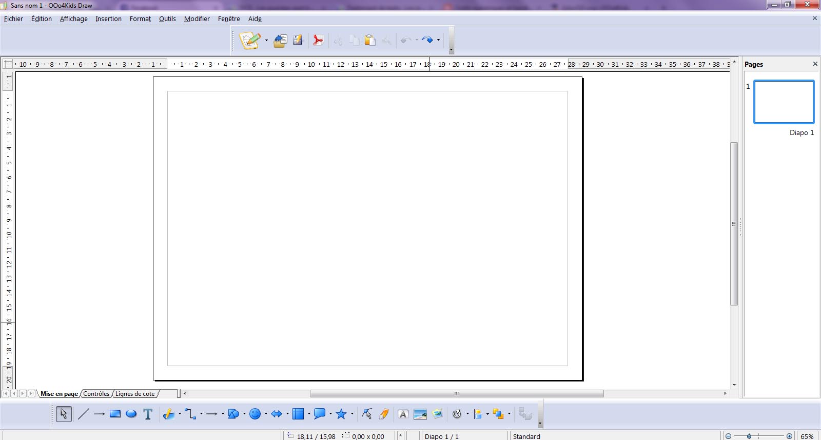Viewport: 821px width, 440px height.
Task: Expand the Callouts dropdown arrow
Action: (330, 414)
